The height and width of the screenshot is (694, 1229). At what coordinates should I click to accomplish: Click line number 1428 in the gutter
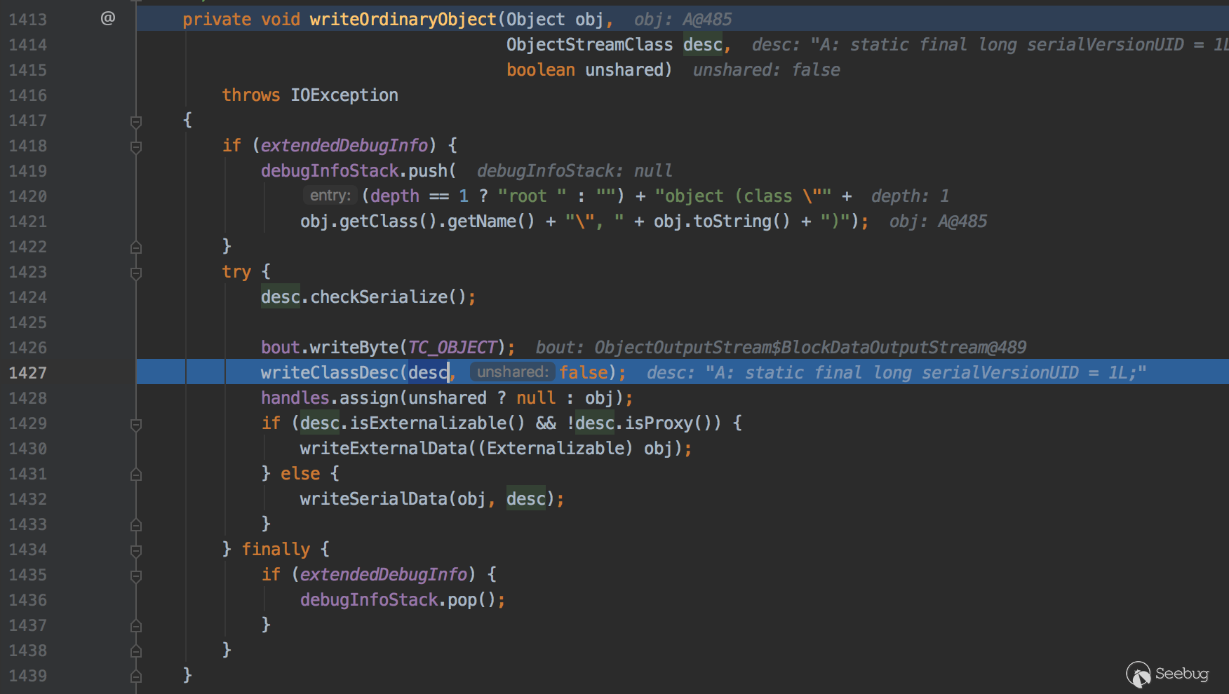pos(28,398)
